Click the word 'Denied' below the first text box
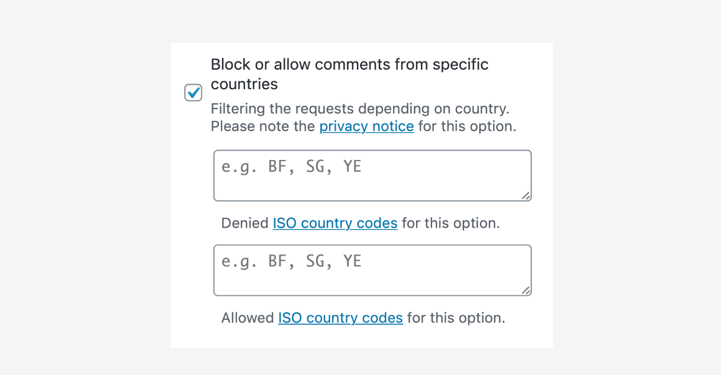The width and height of the screenshot is (721, 375). (x=244, y=223)
